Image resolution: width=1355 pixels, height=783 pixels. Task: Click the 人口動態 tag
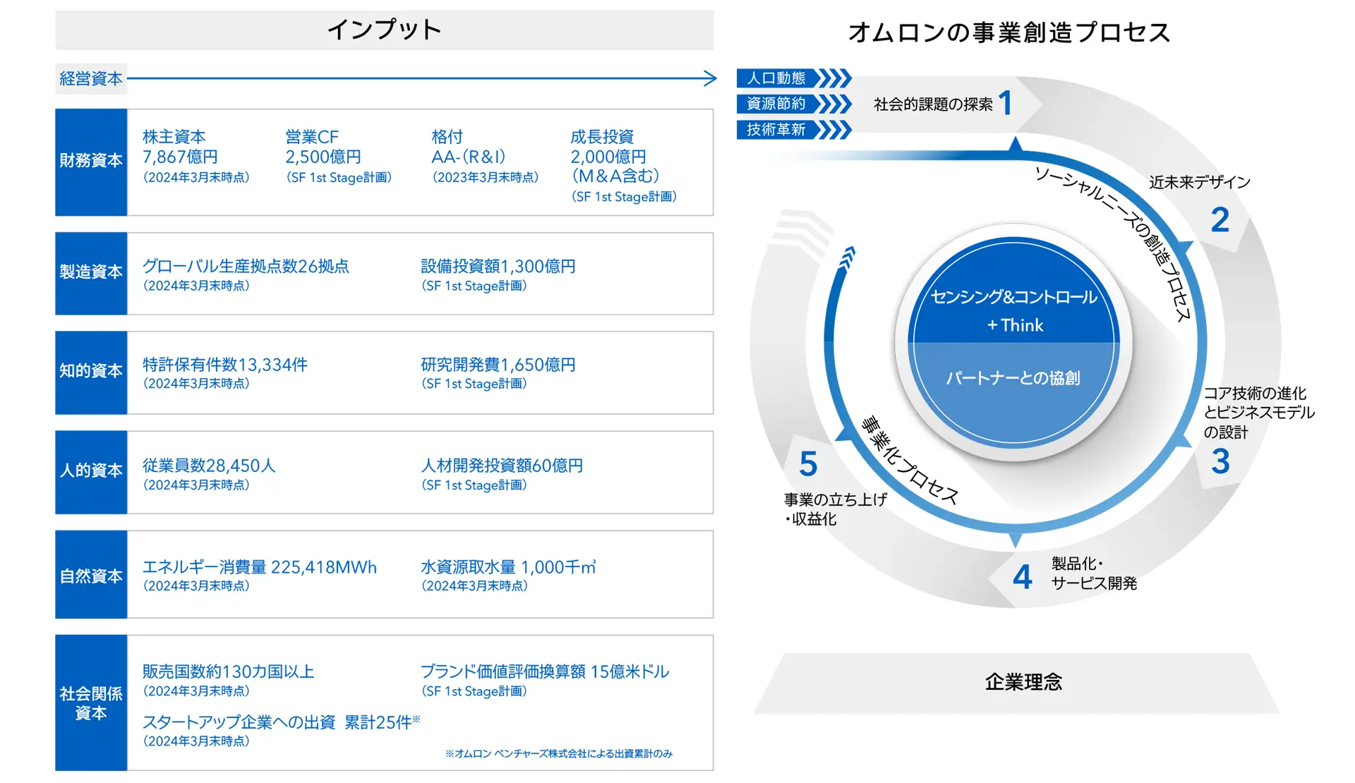[x=776, y=78]
